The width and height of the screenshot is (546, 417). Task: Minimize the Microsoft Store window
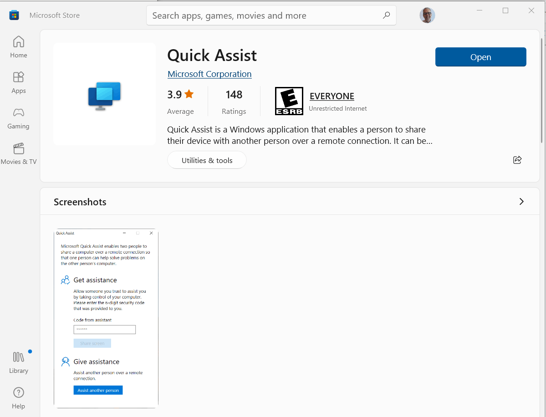pos(480,10)
